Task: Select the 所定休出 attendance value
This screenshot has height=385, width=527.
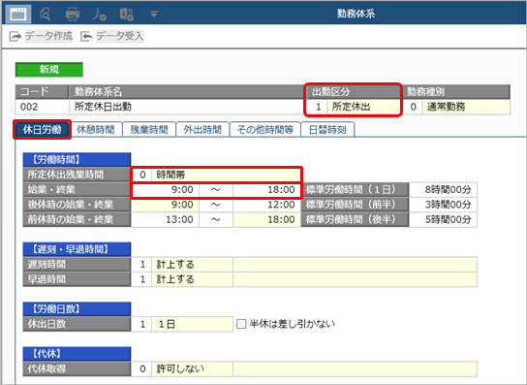Action: click(364, 107)
